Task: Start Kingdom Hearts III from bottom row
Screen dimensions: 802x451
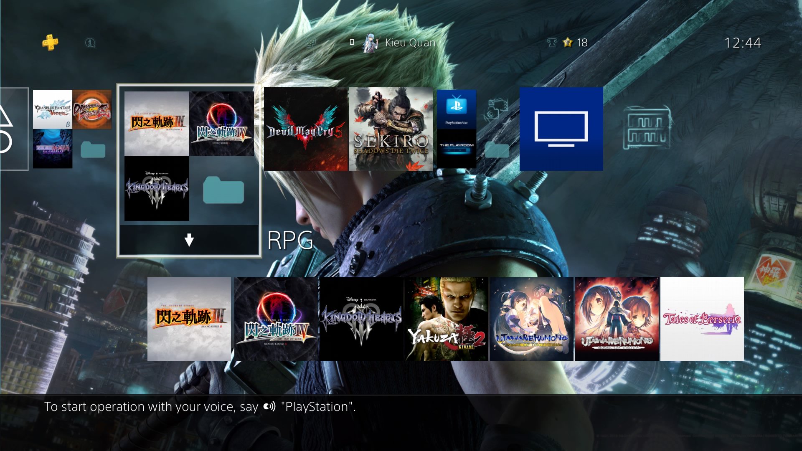Action: coord(361,319)
